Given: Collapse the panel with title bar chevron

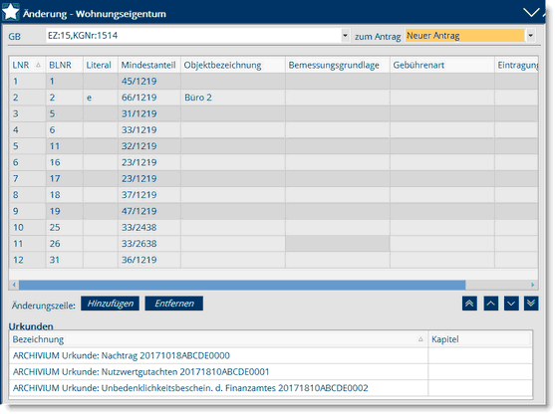Looking at the screenshot, I should tap(531, 13).
